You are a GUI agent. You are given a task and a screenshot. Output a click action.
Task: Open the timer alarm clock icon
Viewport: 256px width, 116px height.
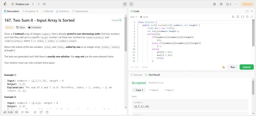click(x=125, y=4)
